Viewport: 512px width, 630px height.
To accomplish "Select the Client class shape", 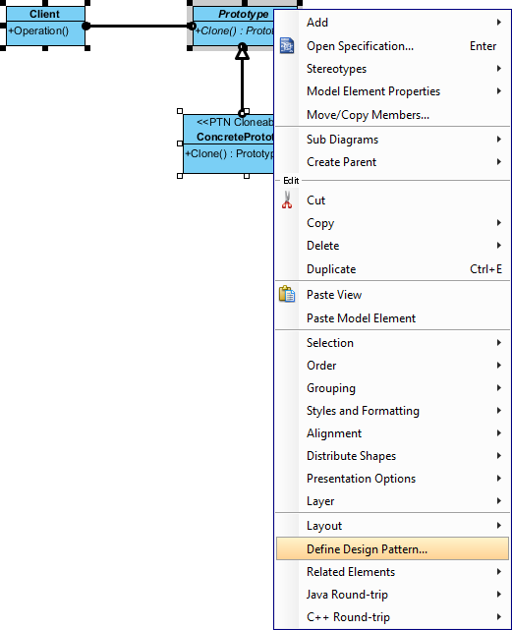I will tap(45, 26).
